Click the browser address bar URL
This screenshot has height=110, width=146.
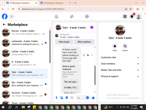(x=43, y=9)
